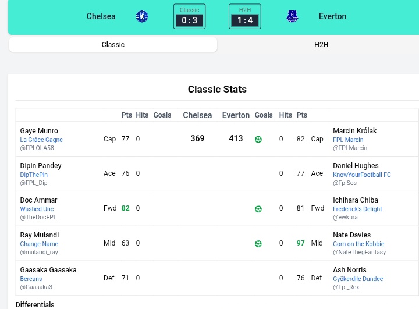Open the DipThePin team link

(34, 175)
